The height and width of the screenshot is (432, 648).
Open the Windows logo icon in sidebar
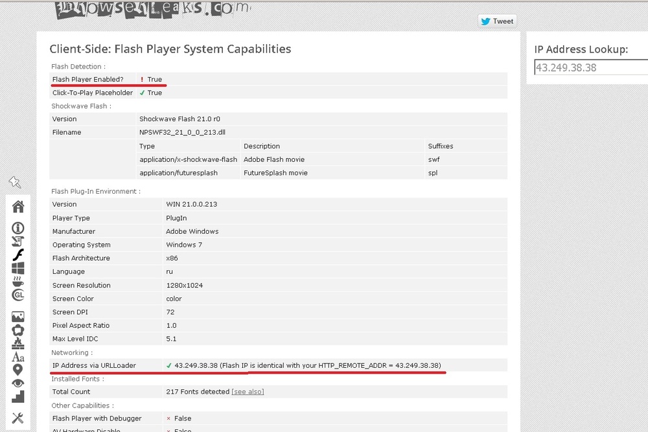click(x=17, y=268)
